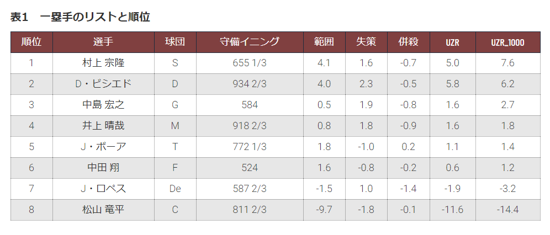Image resolution: width=550 pixels, height=235 pixels.
Task: Select the 失策 column header
Action: [366, 42]
